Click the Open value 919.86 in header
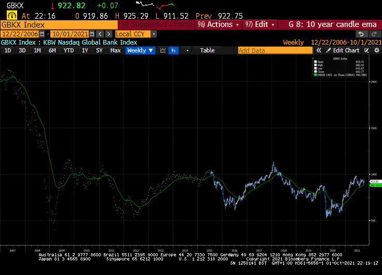Image resolution: width=382 pixels, height=275 pixels. (95, 16)
